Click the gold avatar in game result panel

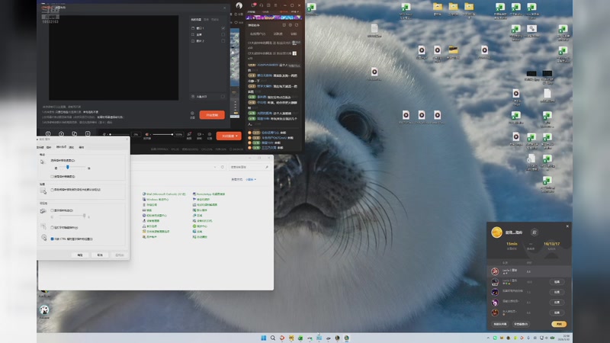(497, 232)
